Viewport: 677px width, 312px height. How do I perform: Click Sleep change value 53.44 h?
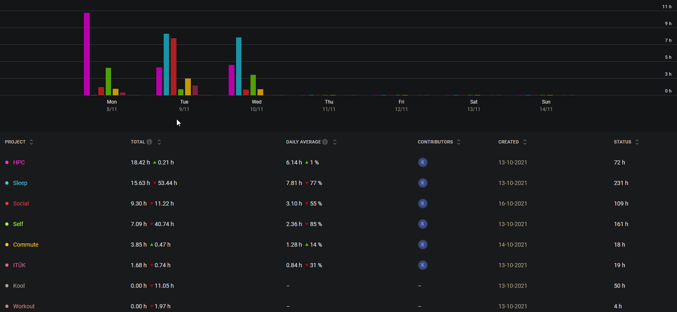[167, 183]
